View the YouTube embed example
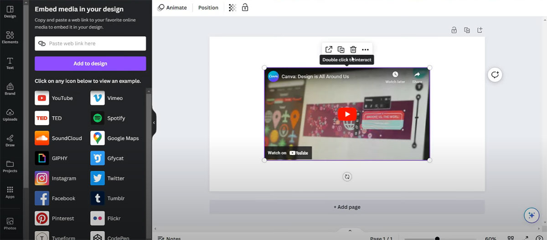The height and width of the screenshot is (240, 547). click(x=54, y=98)
